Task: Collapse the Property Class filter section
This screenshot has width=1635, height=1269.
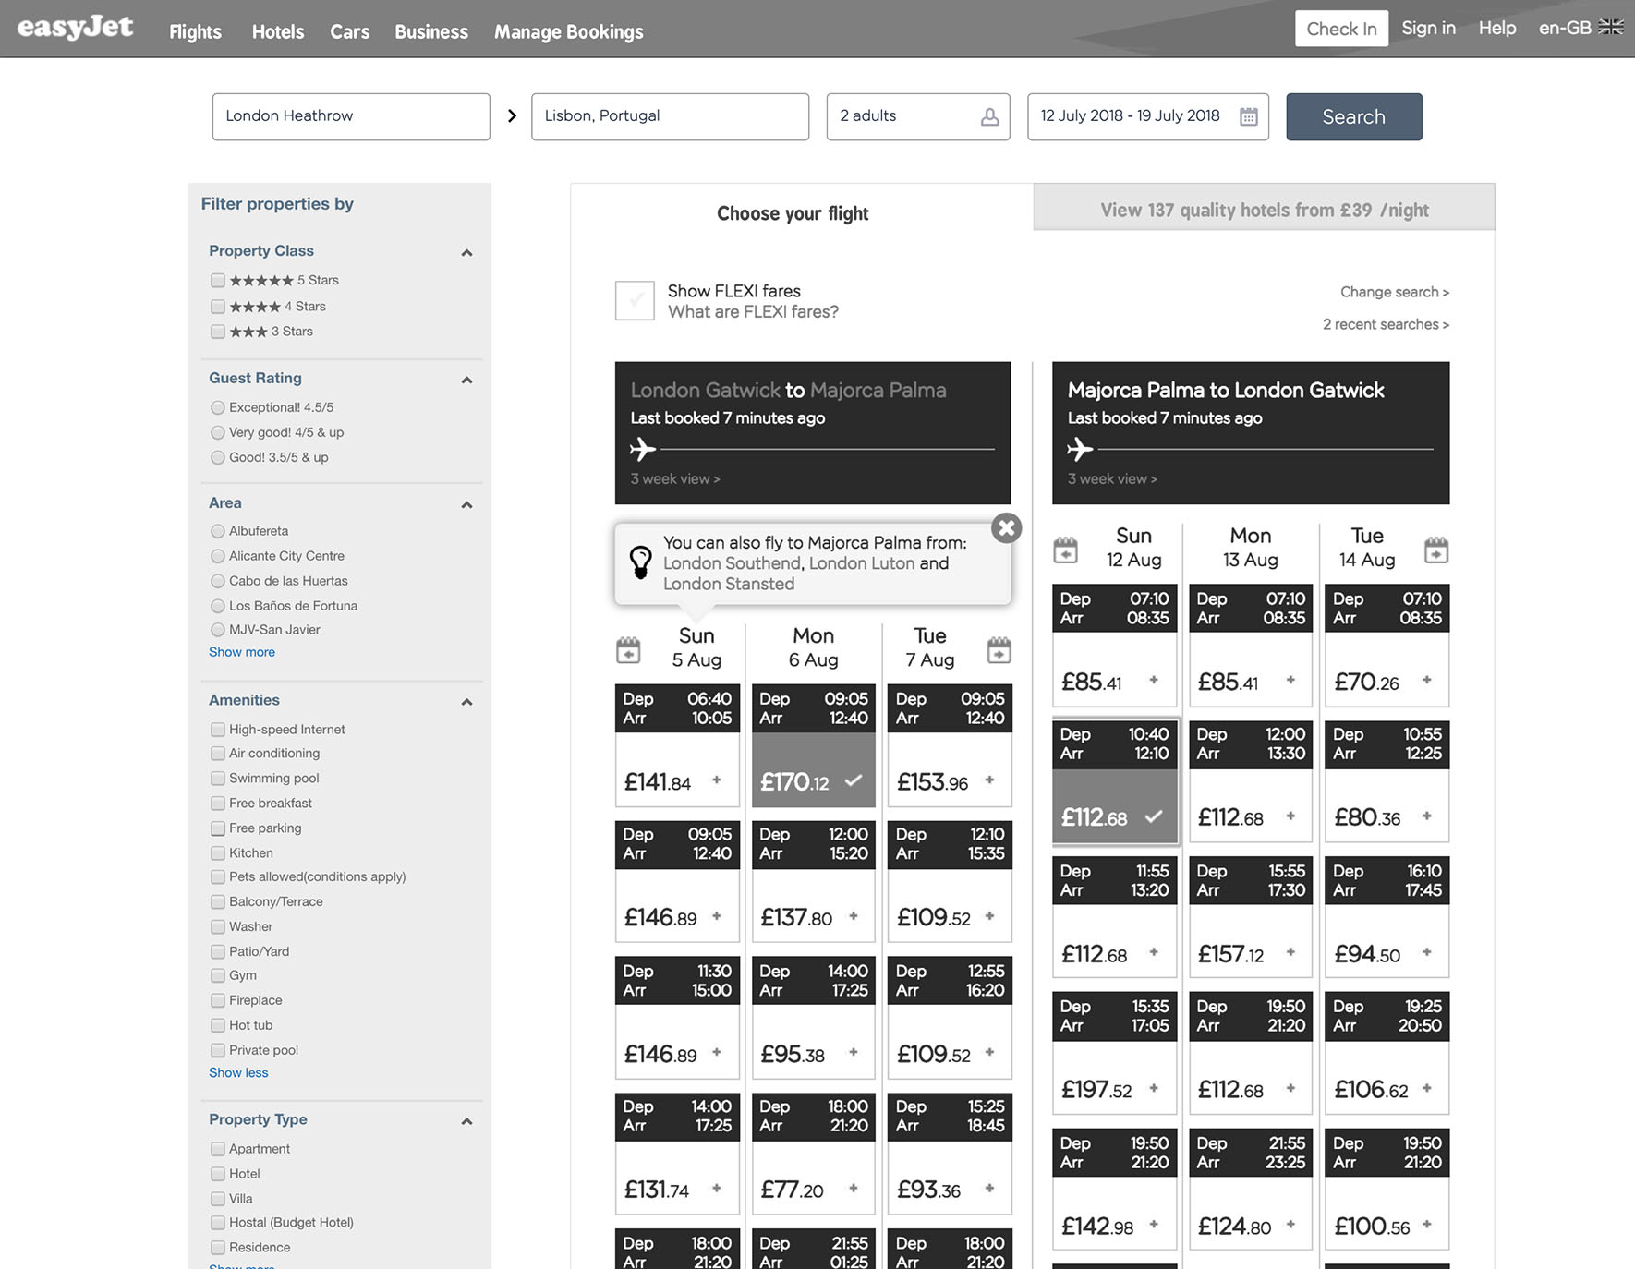Action: [466, 252]
